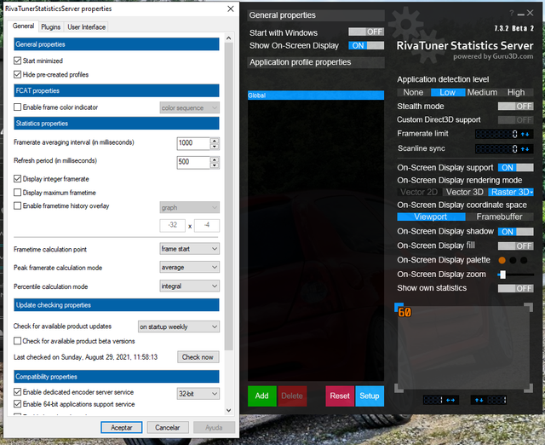The image size is (545, 445).
Task: Toggle Stealth mode switch
Action: coord(515,106)
